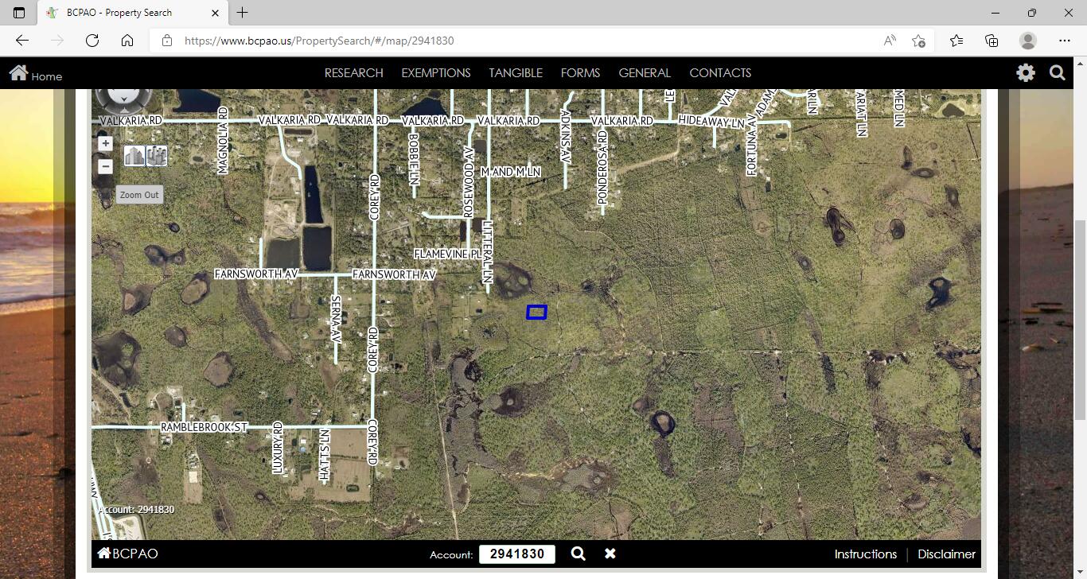Click the map zoom in plus button
Screen dimensions: 1087x579
[x=105, y=143]
